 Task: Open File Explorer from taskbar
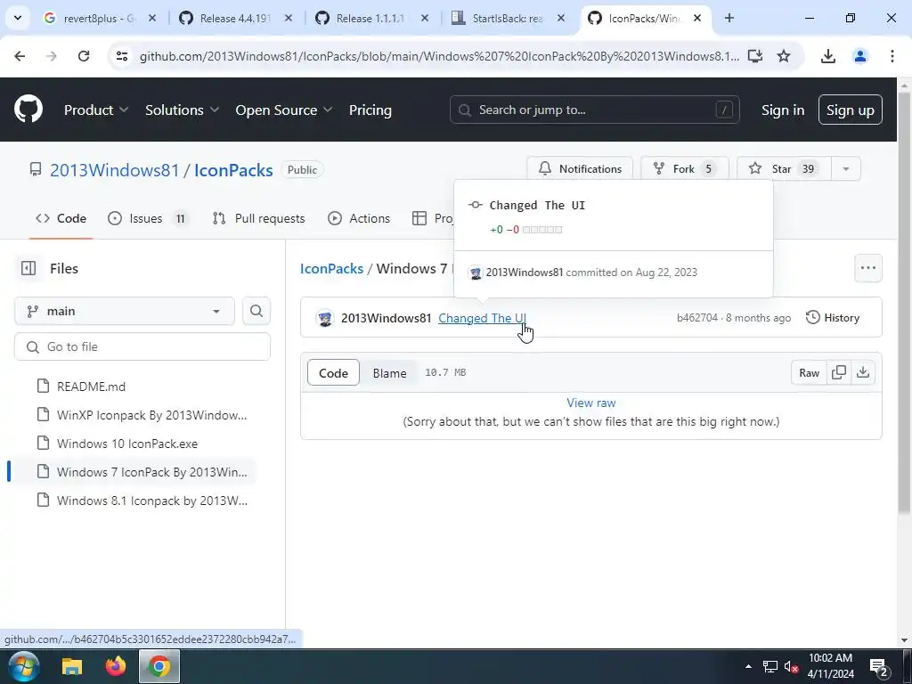[72, 666]
